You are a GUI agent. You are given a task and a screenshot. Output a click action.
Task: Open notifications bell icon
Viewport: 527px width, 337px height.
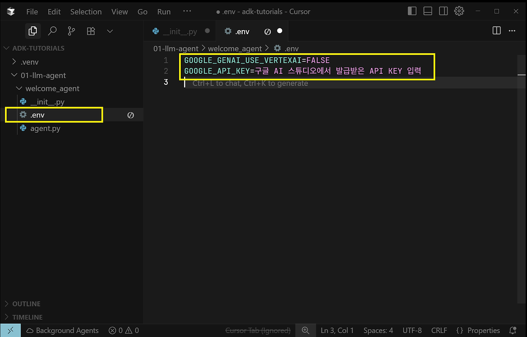513,330
